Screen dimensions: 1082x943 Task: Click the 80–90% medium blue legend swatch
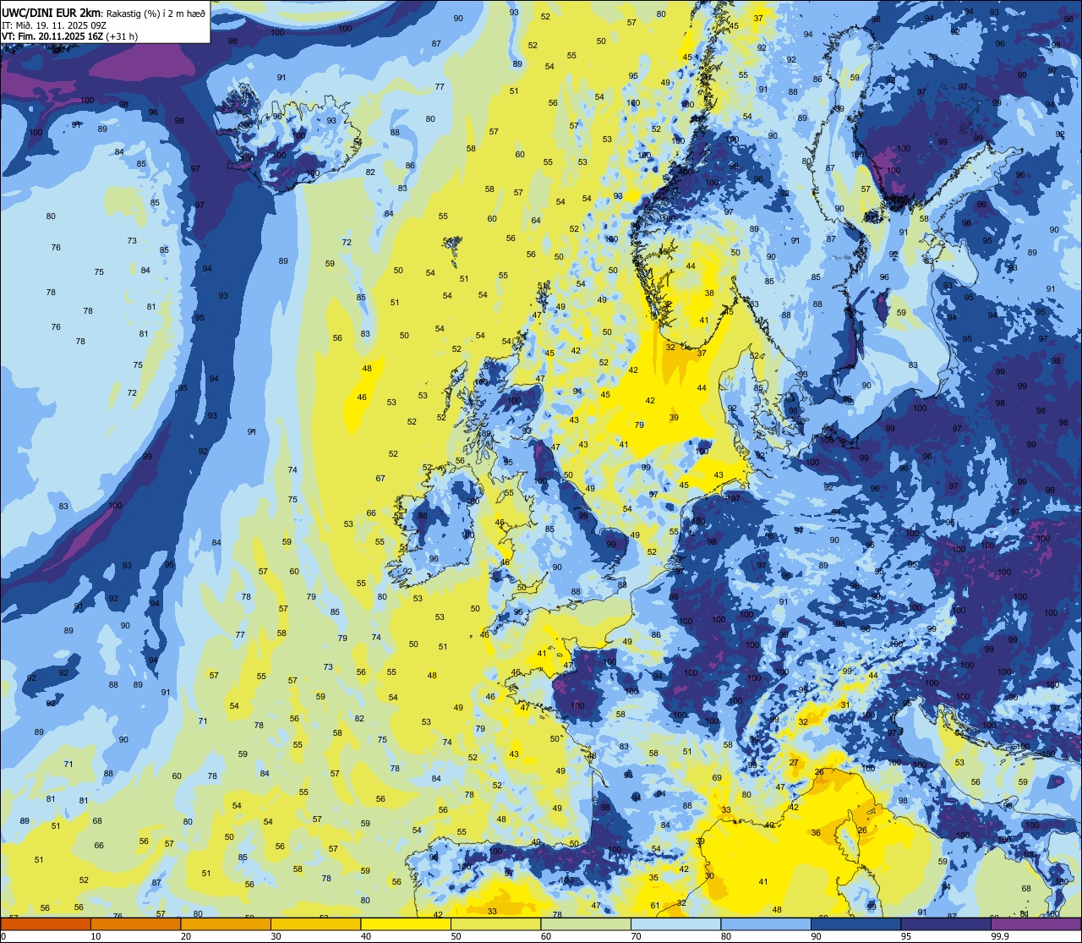(766, 924)
